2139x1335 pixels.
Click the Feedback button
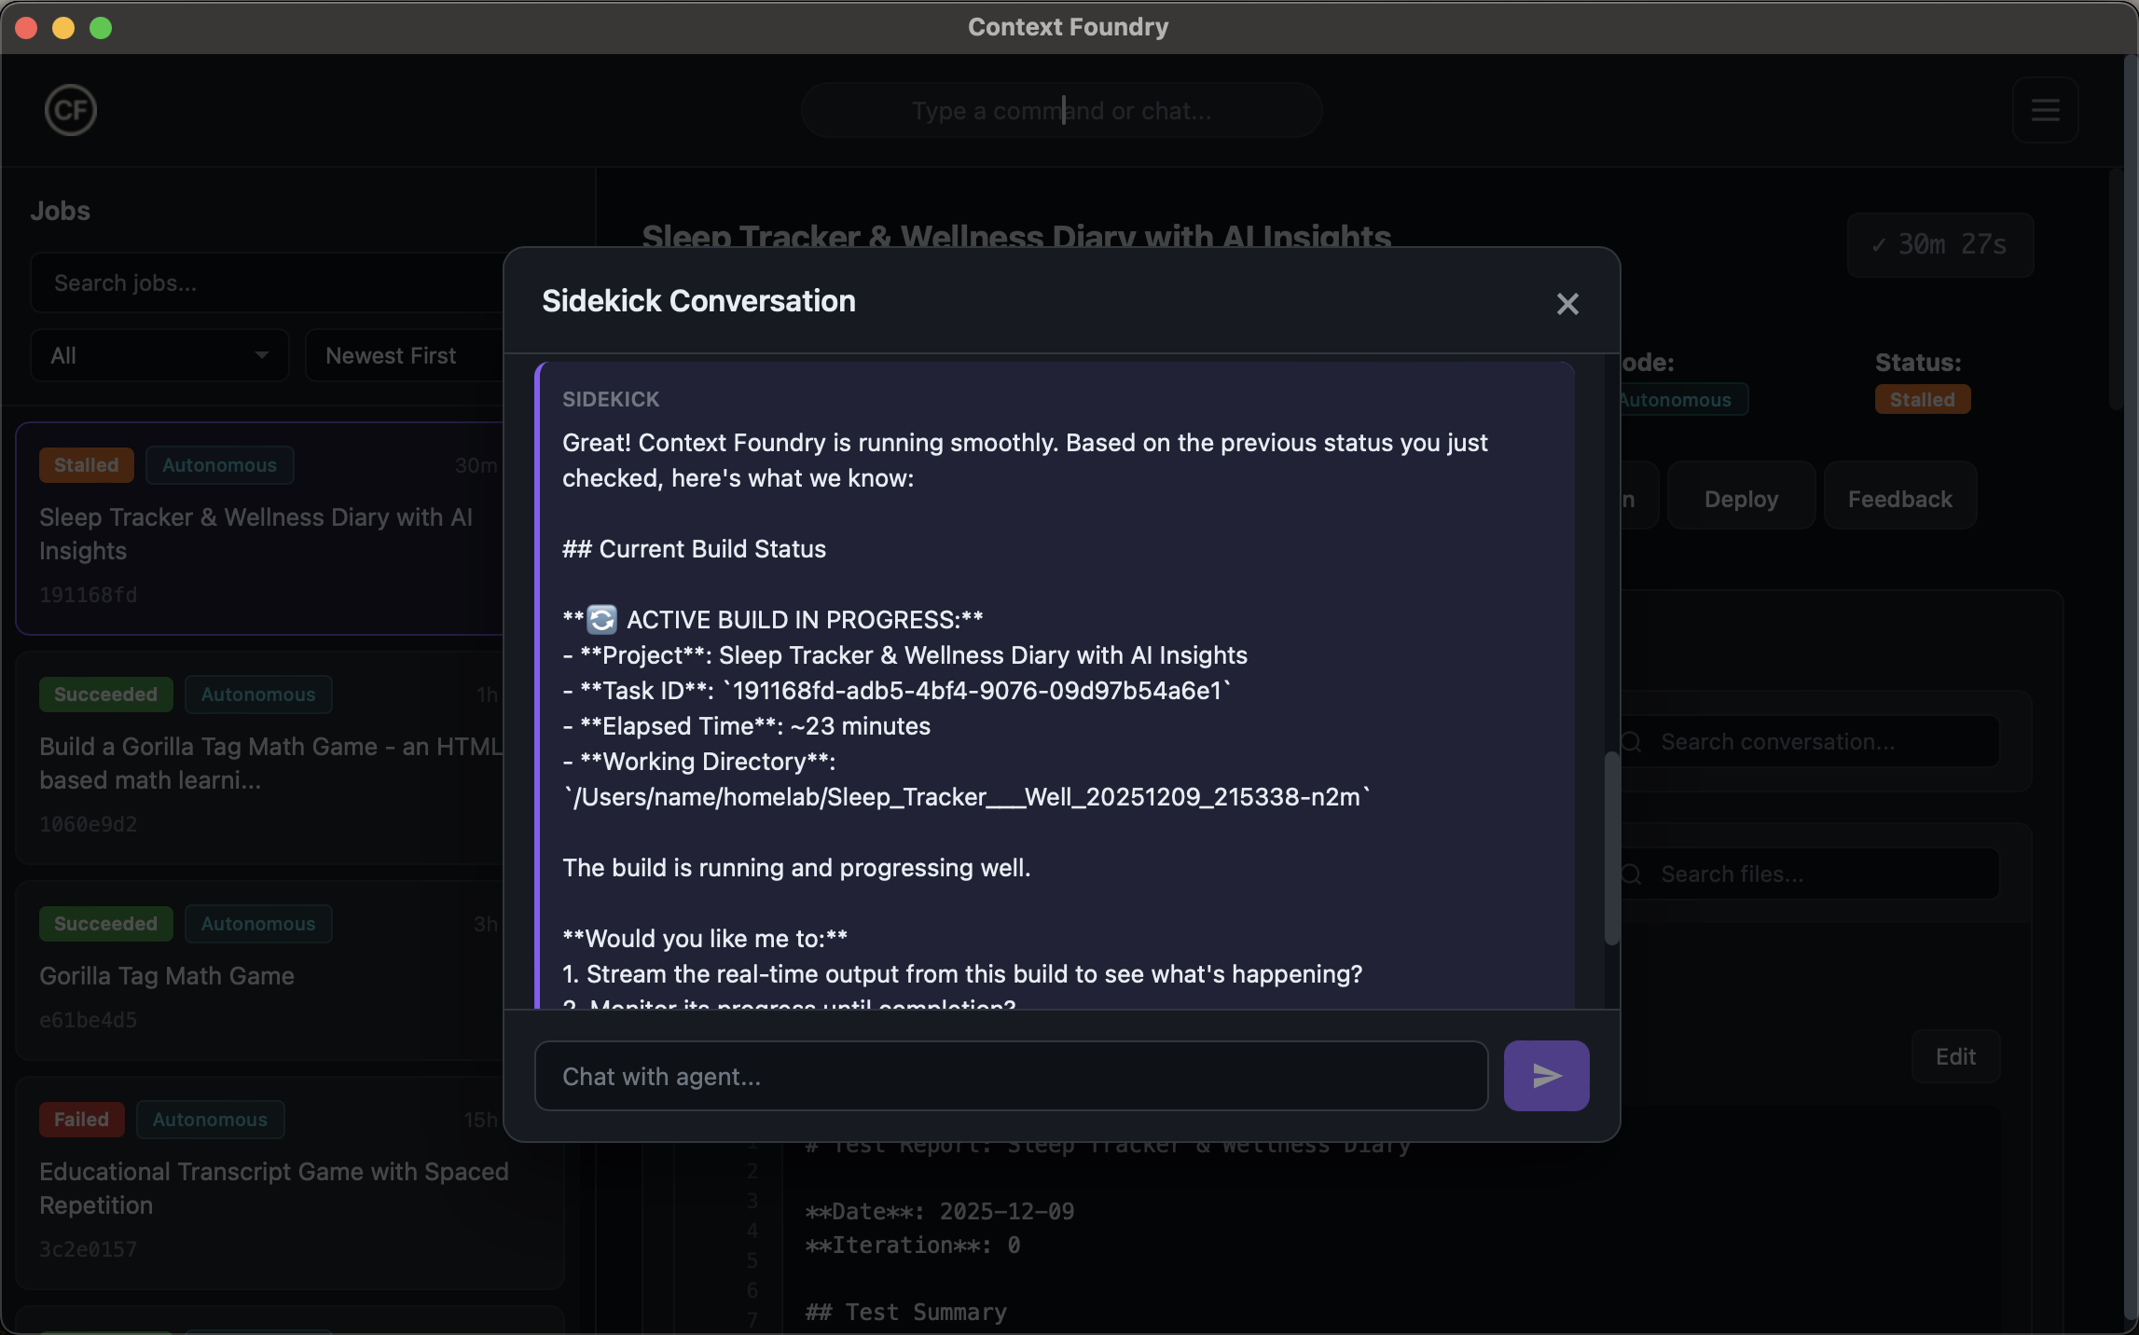[1899, 497]
